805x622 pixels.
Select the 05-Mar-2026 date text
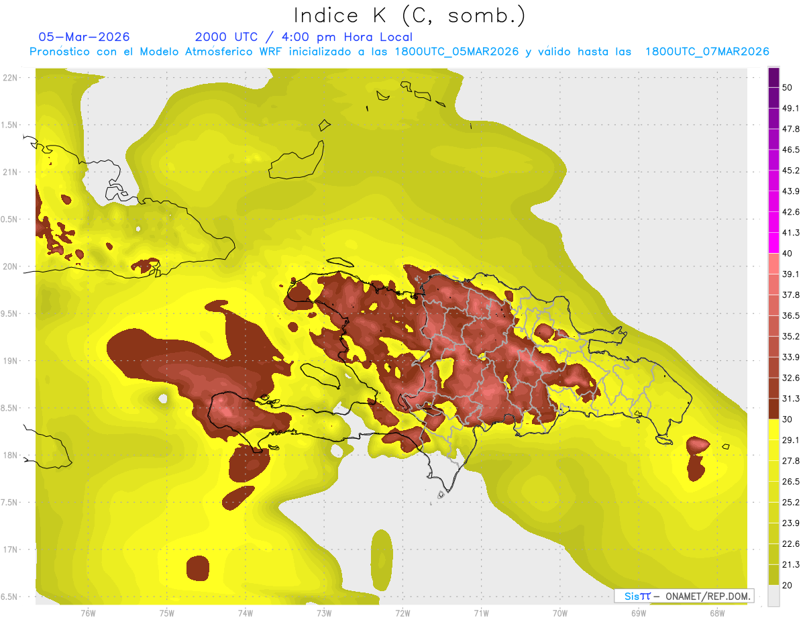tap(84, 37)
